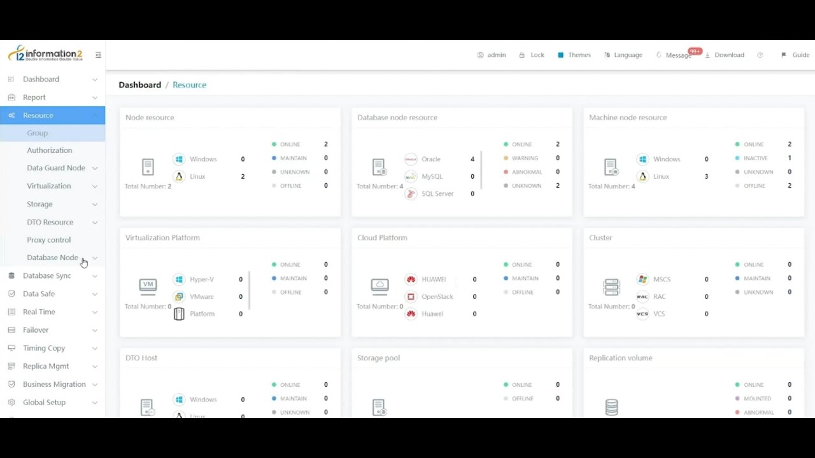Click the RAC cluster icon
Screen dimensions: 815x458
pyautogui.click(x=642, y=296)
